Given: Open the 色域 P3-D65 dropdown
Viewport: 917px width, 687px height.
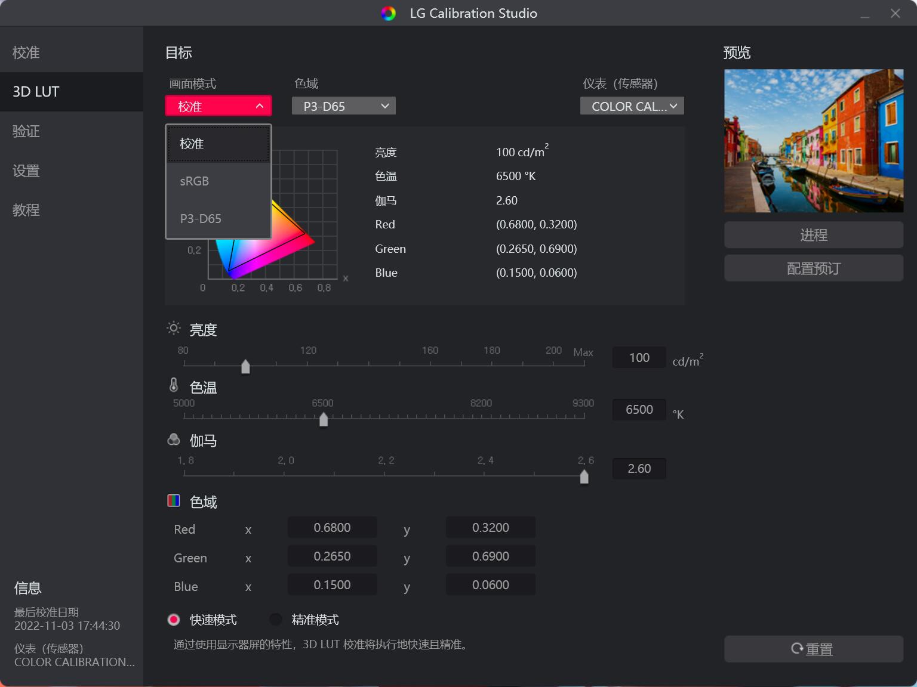Looking at the screenshot, I should pyautogui.click(x=343, y=106).
